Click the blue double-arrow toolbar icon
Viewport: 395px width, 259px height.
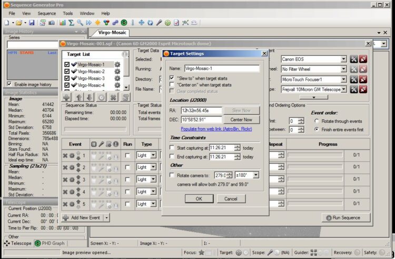coord(88,23)
